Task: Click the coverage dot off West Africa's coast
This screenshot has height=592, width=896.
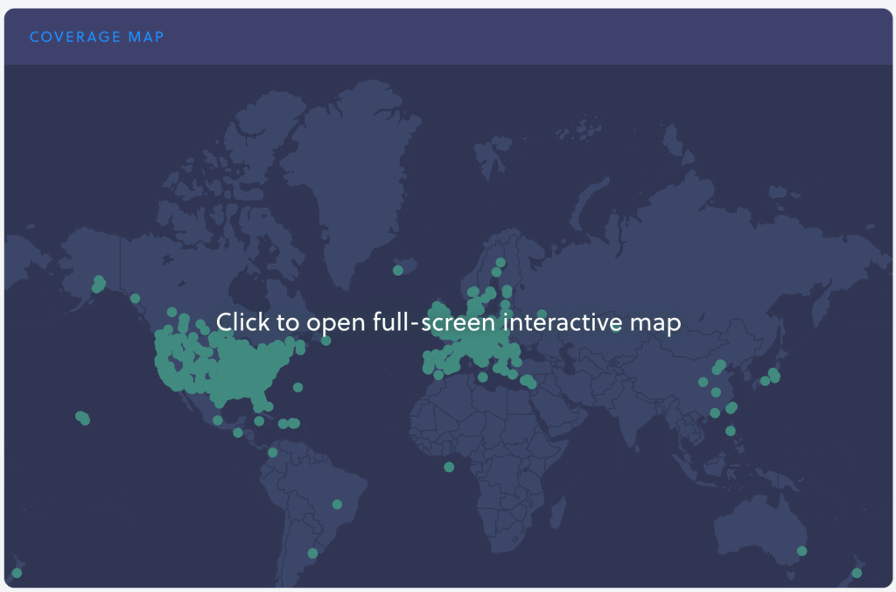Action: pyautogui.click(x=449, y=468)
